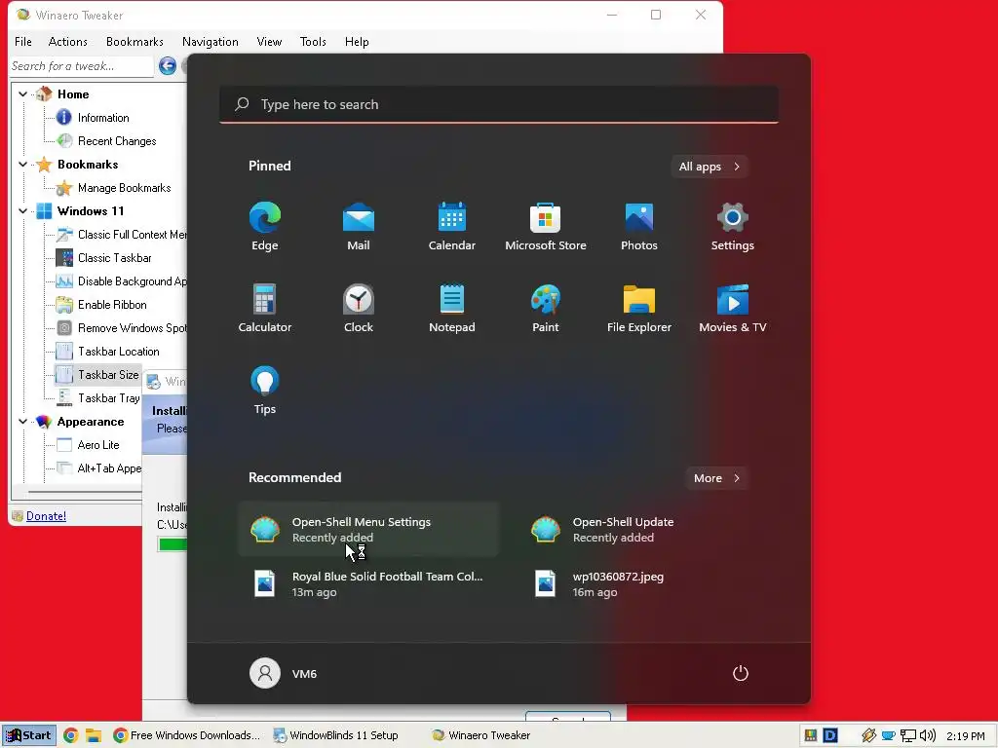The width and height of the screenshot is (998, 748).
Task: Collapse the Appearance tree node
Action: pyautogui.click(x=23, y=422)
